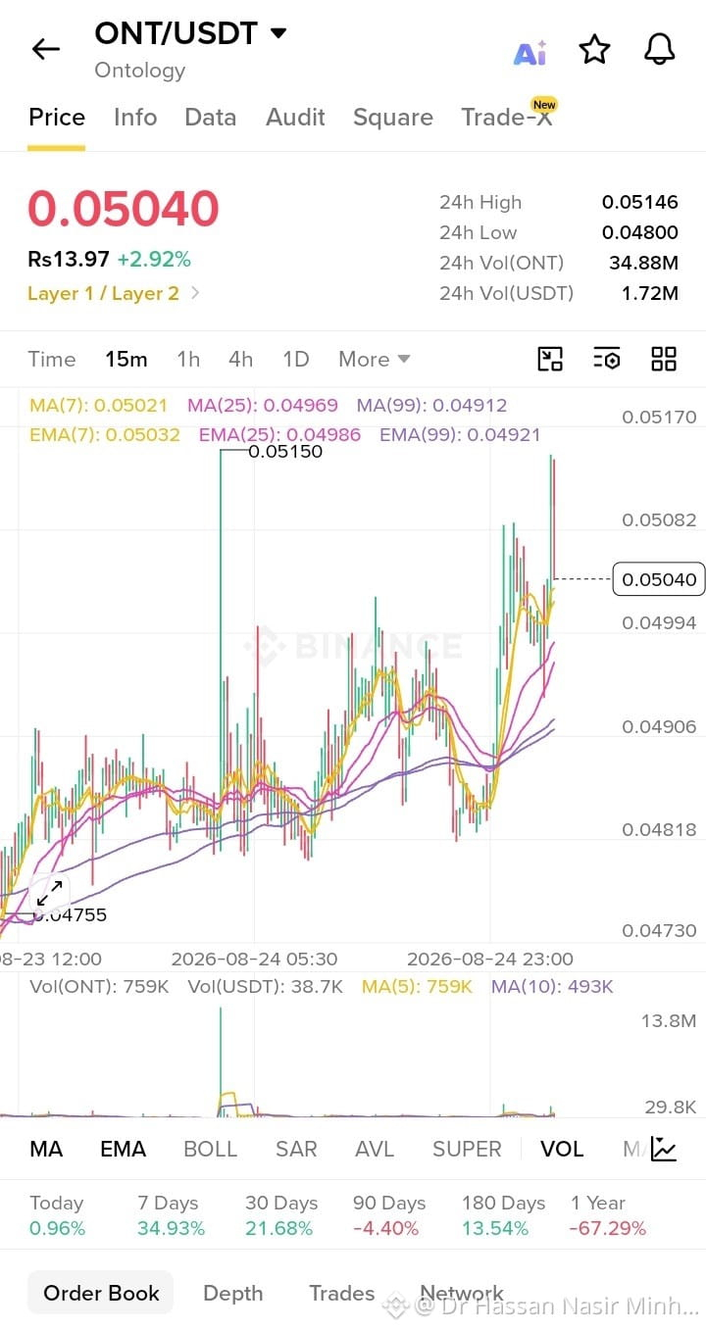This screenshot has width=706, height=1330.
Task: Toggle the MA indicator
Action: tap(46, 1149)
